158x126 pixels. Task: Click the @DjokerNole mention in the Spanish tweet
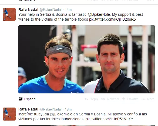tap(61, 114)
